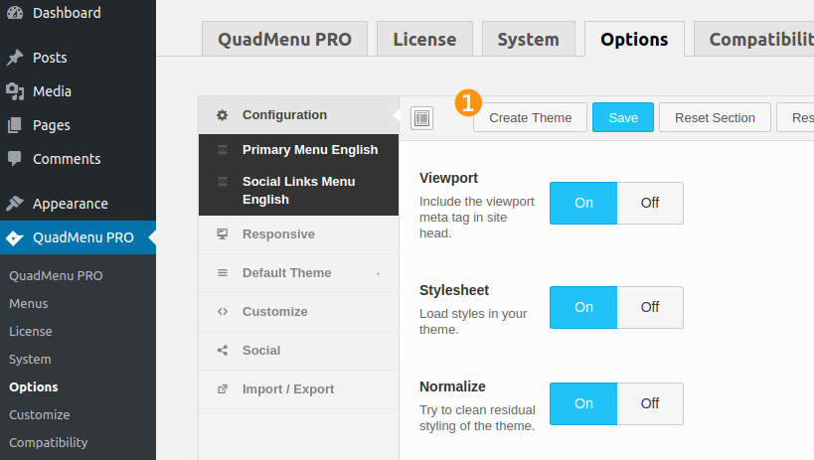Screen dimensions: 814x460
Task: Select the Configuration section
Action: pos(298,115)
